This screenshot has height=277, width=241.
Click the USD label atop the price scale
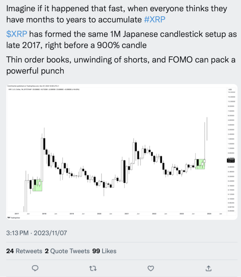(231, 89)
